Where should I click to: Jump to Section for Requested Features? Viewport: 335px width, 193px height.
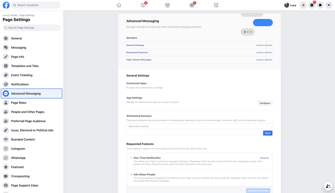tap(264, 53)
